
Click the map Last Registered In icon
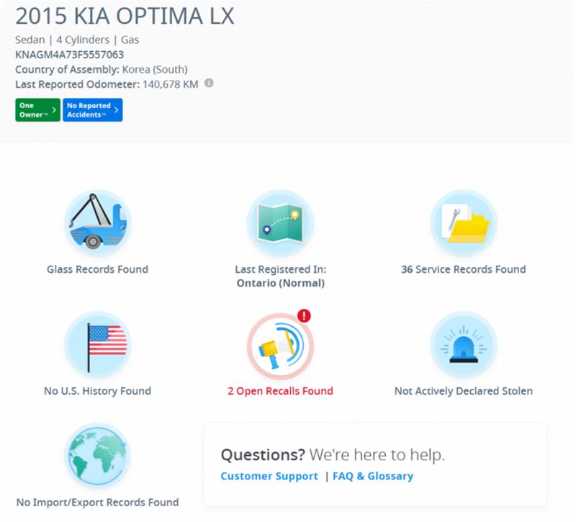(280, 222)
